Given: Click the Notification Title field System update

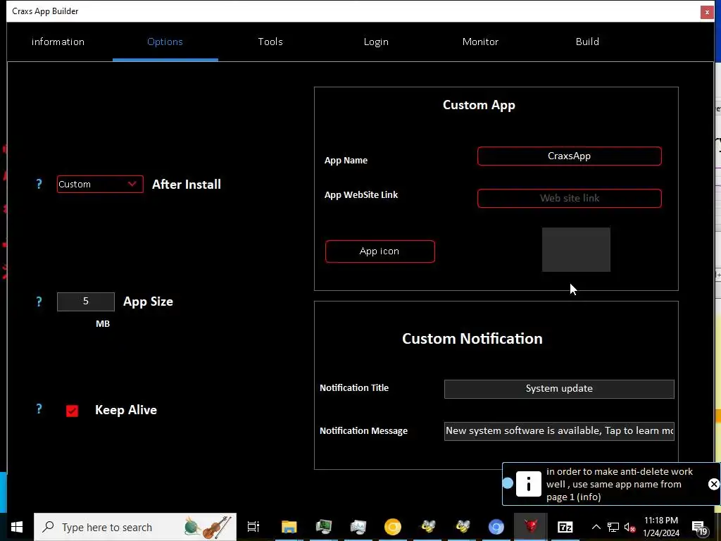Looking at the screenshot, I should pos(559,389).
